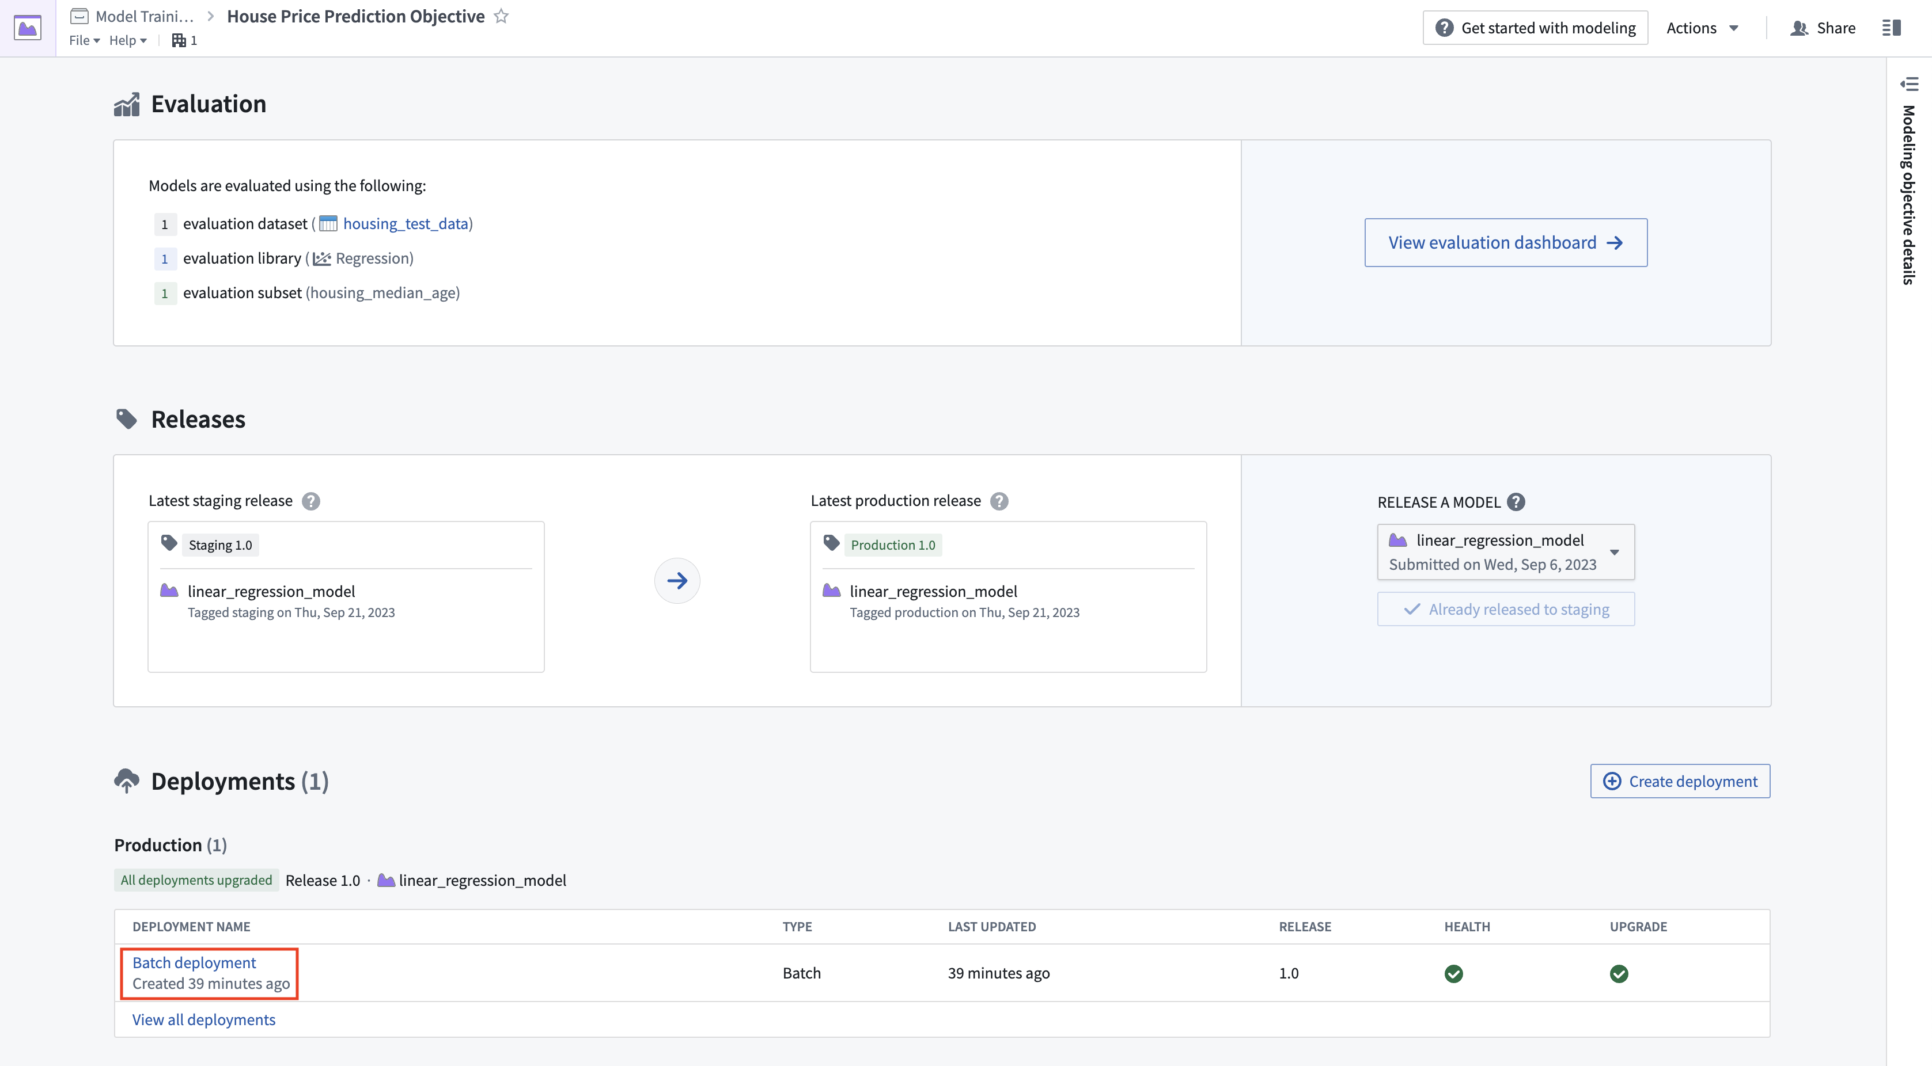Click DEPLOYMENT NAME column header
1932x1066 pixels.
coord(191,927)
